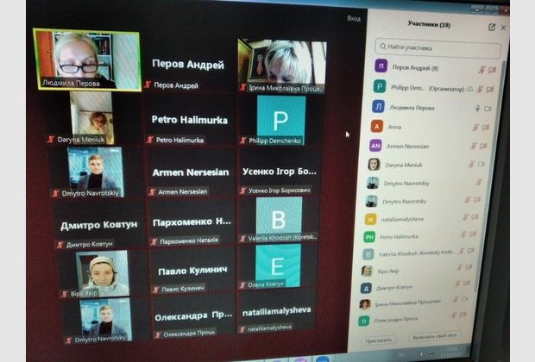Click muted mic icon in Armen Nersesian list row
Image resolution: width=535 pixels, height=362 pixels.
tap(473, 147)
